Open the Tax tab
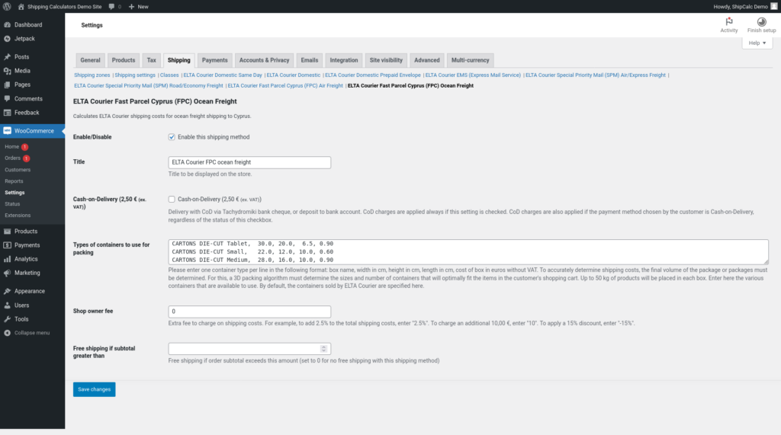781x435 pixels. (152, 60)
